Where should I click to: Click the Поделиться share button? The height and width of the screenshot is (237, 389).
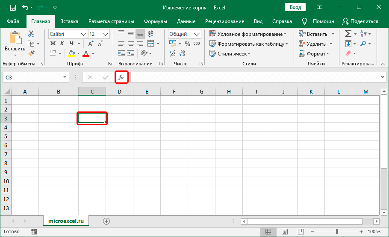[x=360, y=21]
